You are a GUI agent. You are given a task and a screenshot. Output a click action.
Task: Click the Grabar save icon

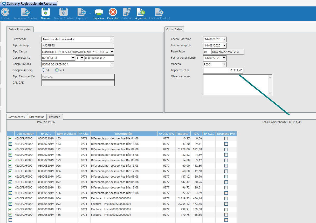tap(45, 12)
